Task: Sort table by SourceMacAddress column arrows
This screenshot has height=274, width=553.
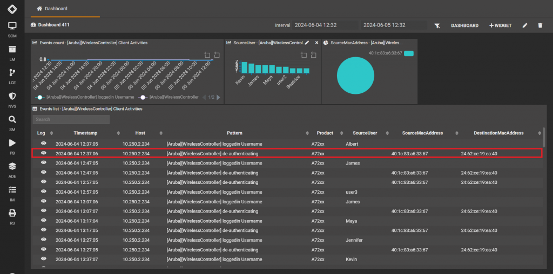Action: (457, 133)
